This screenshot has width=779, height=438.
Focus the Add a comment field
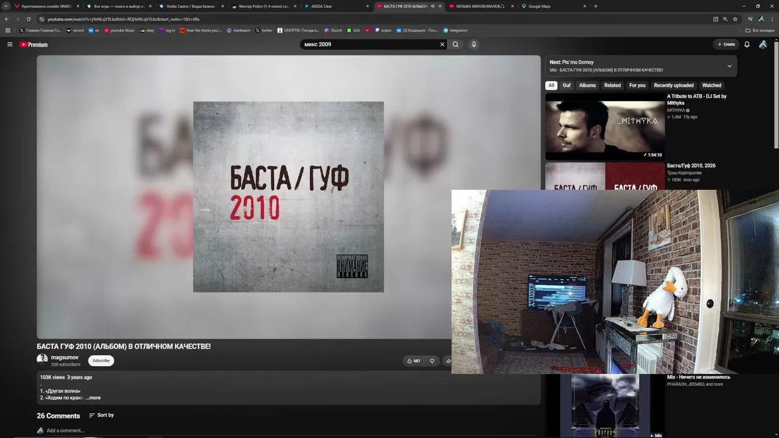[65, 431]
